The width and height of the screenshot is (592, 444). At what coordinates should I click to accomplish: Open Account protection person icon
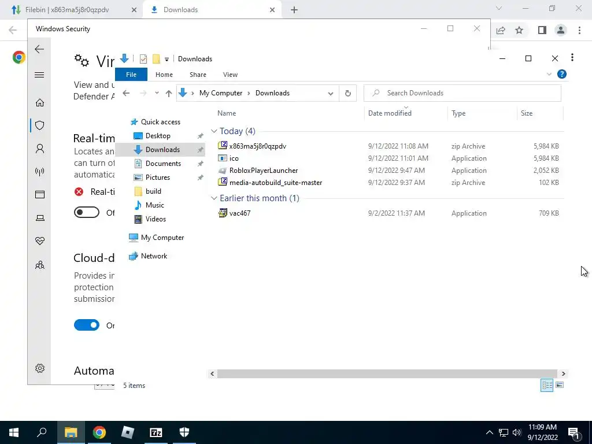coord(40,149)
